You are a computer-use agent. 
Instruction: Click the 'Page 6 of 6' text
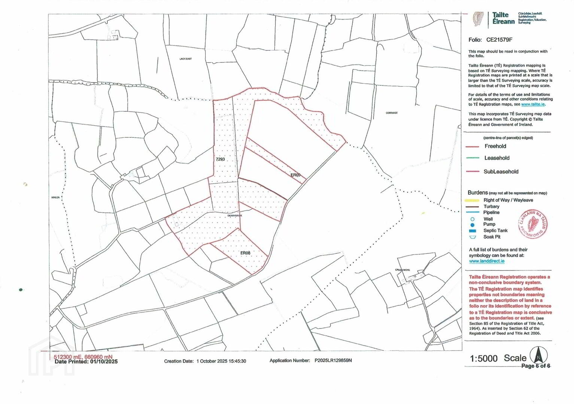pos(536,366)
